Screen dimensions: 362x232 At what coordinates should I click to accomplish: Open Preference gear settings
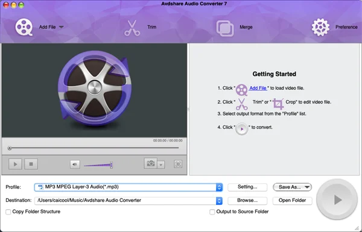[x=320, y=27]
